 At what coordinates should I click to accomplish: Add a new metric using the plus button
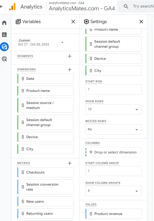pos(70,163)
